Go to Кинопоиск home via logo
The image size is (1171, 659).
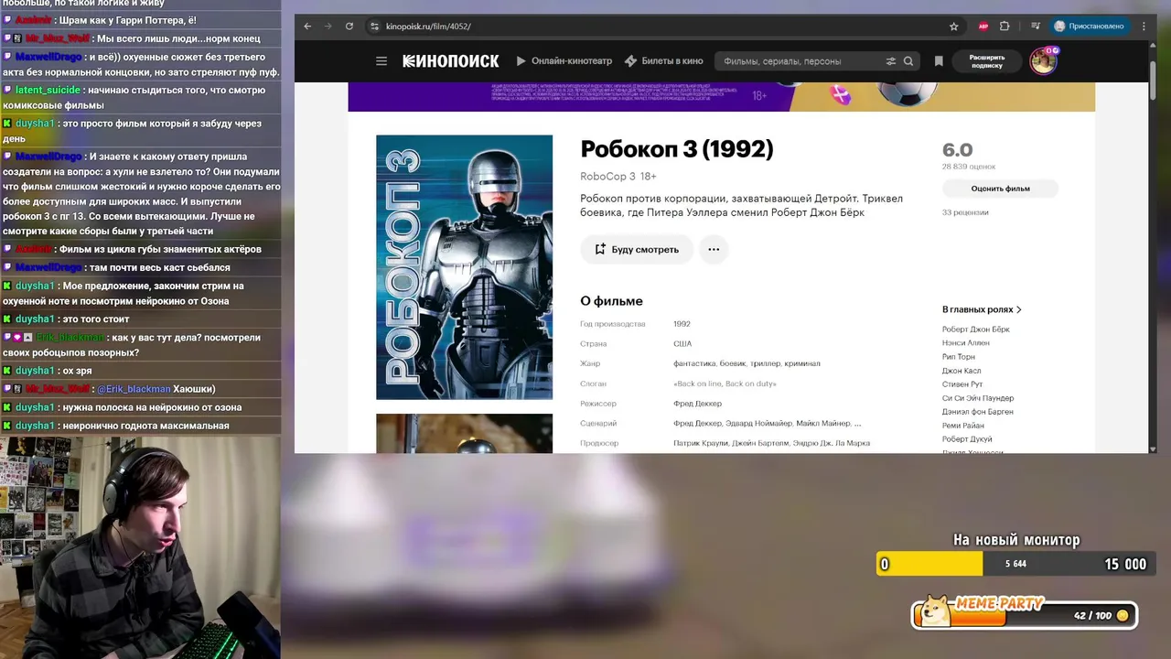click(451, 61)
